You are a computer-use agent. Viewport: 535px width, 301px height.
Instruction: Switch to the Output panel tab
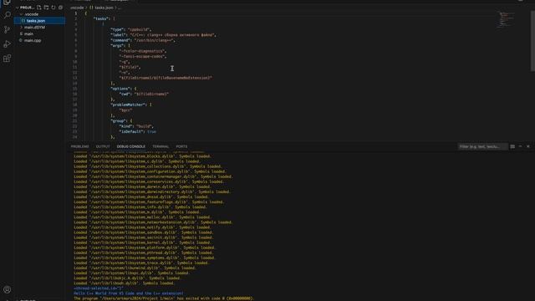point(103,146)
